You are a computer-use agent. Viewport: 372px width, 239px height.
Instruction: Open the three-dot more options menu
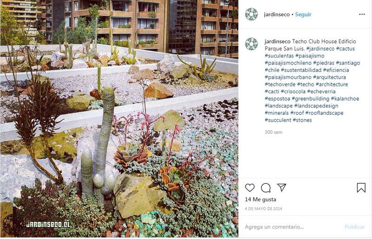(362, 14)
